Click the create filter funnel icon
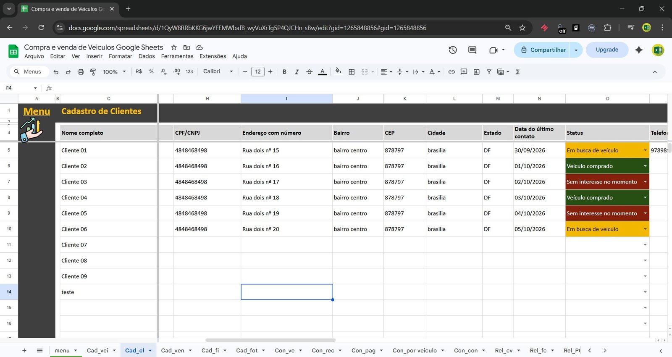This screenshot has width=672, height=357. coord(489,72)
